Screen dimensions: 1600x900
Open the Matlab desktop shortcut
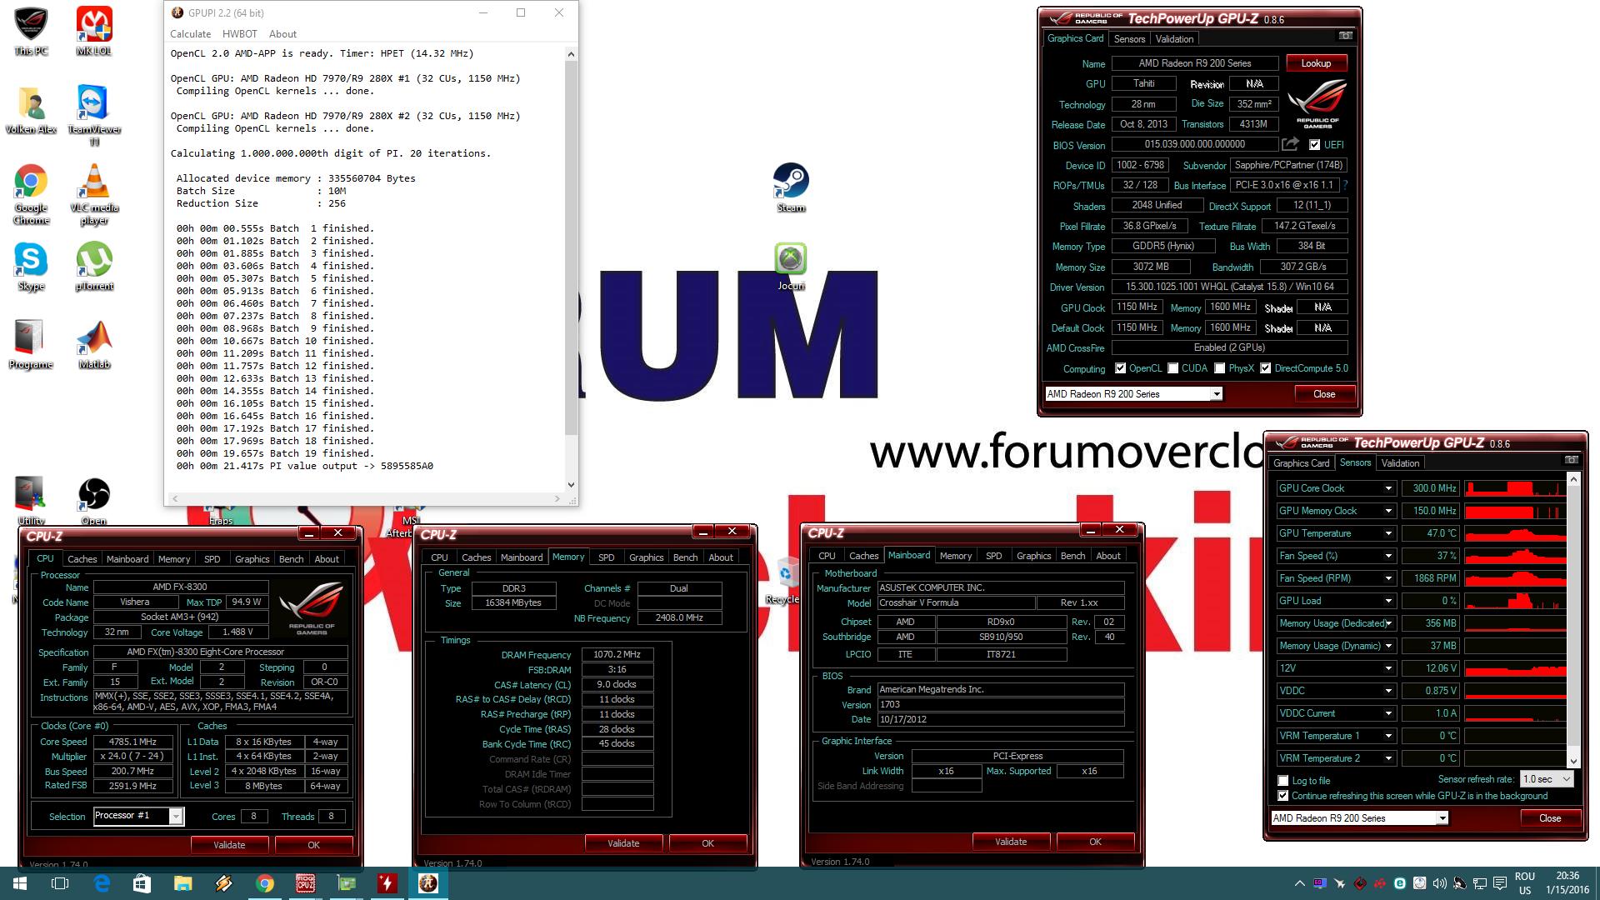(94, 345)
